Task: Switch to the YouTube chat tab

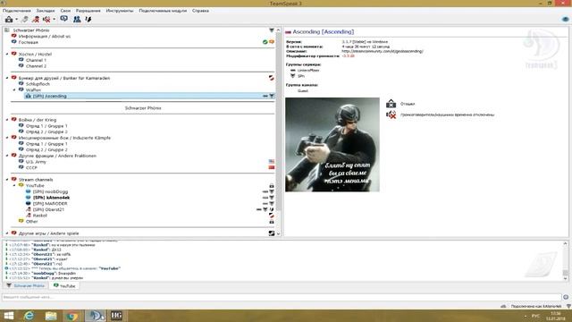Action: point(64,286)
